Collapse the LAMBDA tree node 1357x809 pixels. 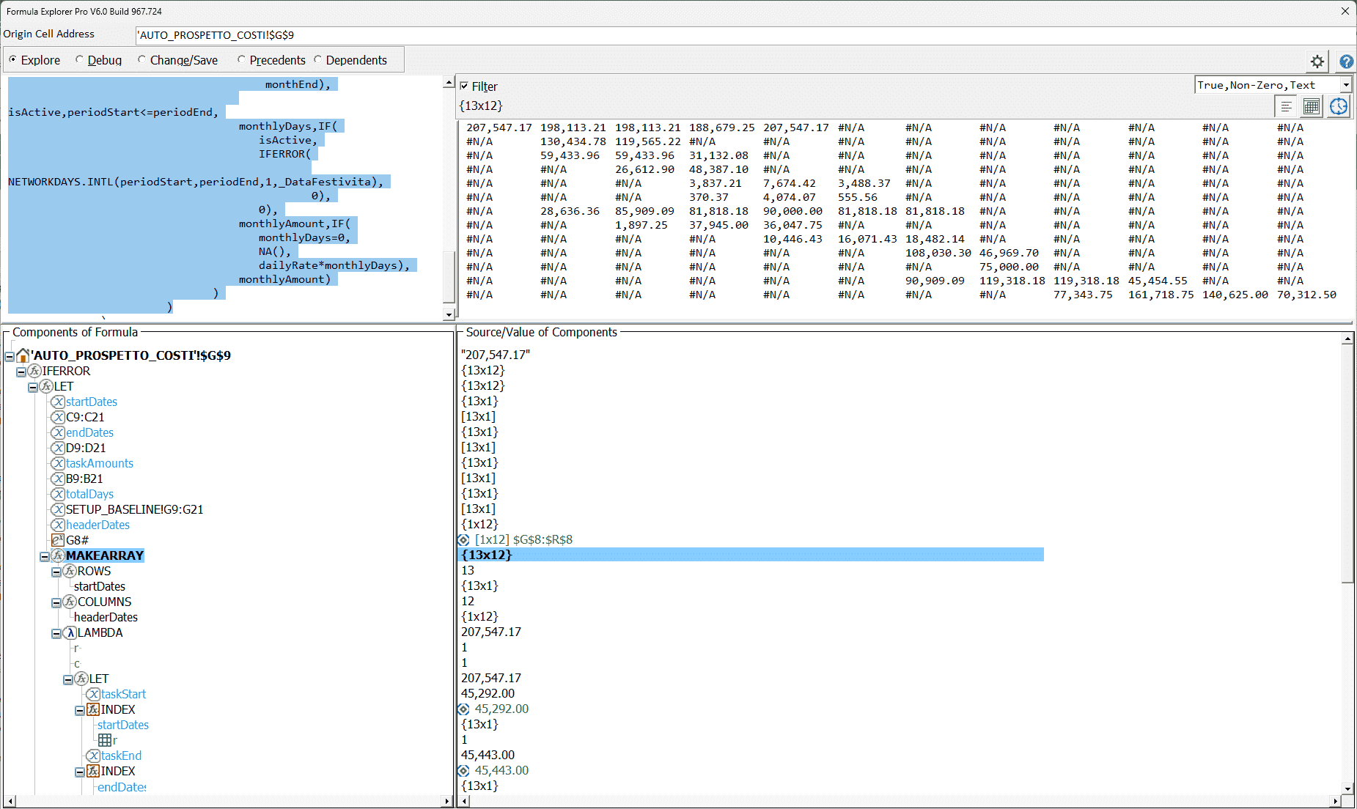point(56,633)
